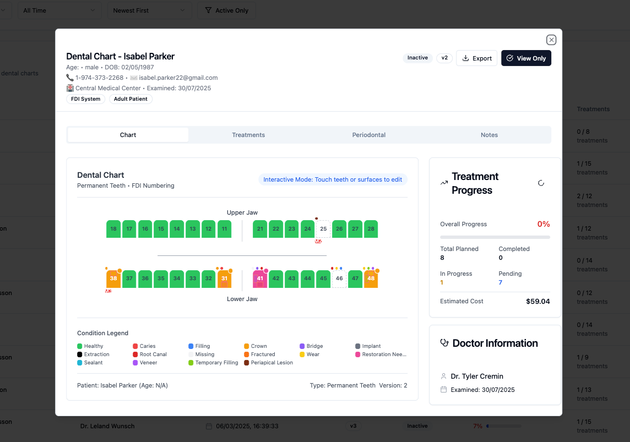
Task: Click phone number 1-974-373-2268
Action: tap(99, 78)
